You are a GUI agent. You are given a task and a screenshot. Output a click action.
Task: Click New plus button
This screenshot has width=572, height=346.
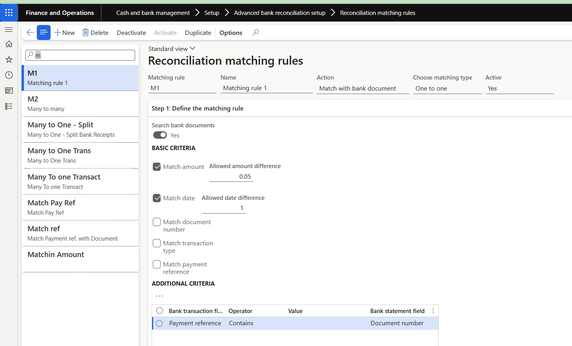pyautogui.click(x=64, y=33)
